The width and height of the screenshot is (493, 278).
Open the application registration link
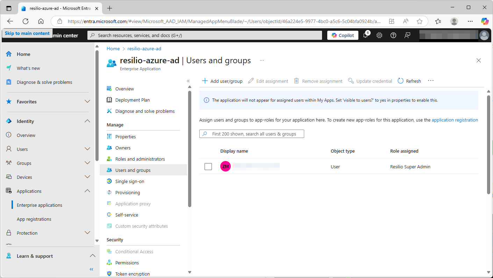pos(455,120)
